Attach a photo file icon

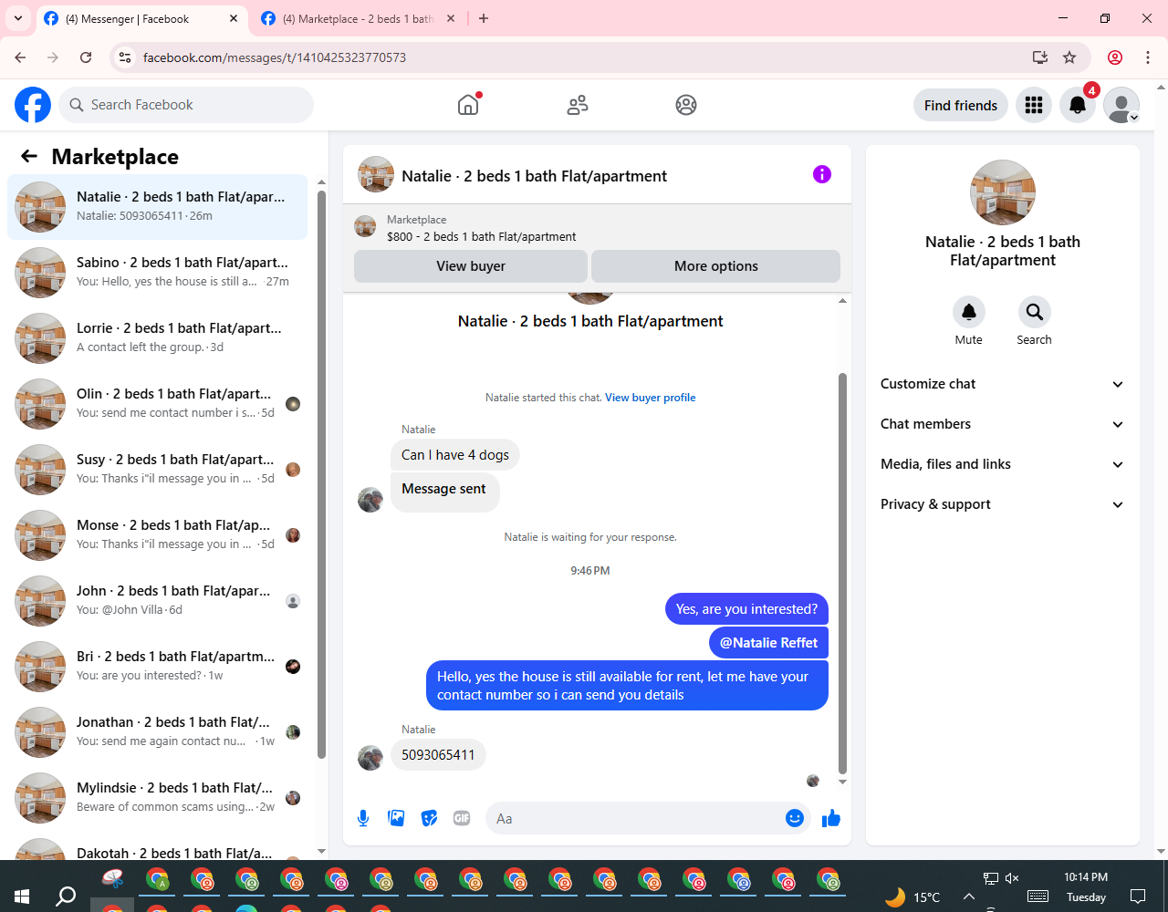coord(396,818)
